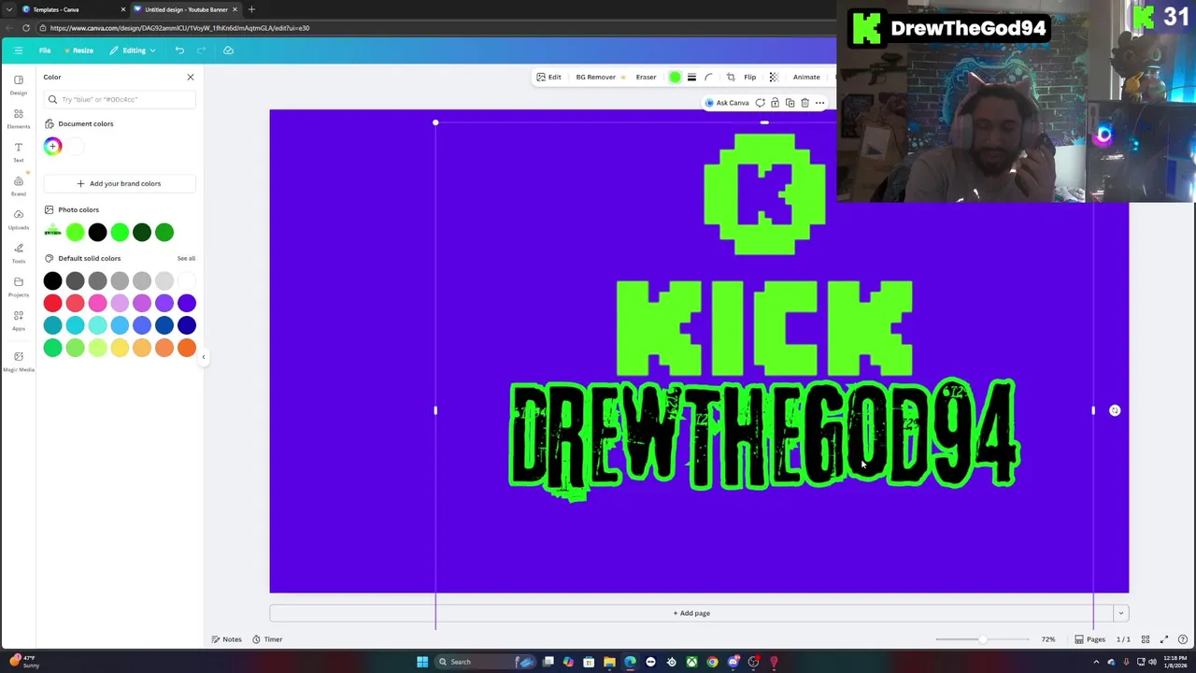Viewport: 1196px width, 673px height.
Task: Click the Undo arrow
Action: coord(179,50)
